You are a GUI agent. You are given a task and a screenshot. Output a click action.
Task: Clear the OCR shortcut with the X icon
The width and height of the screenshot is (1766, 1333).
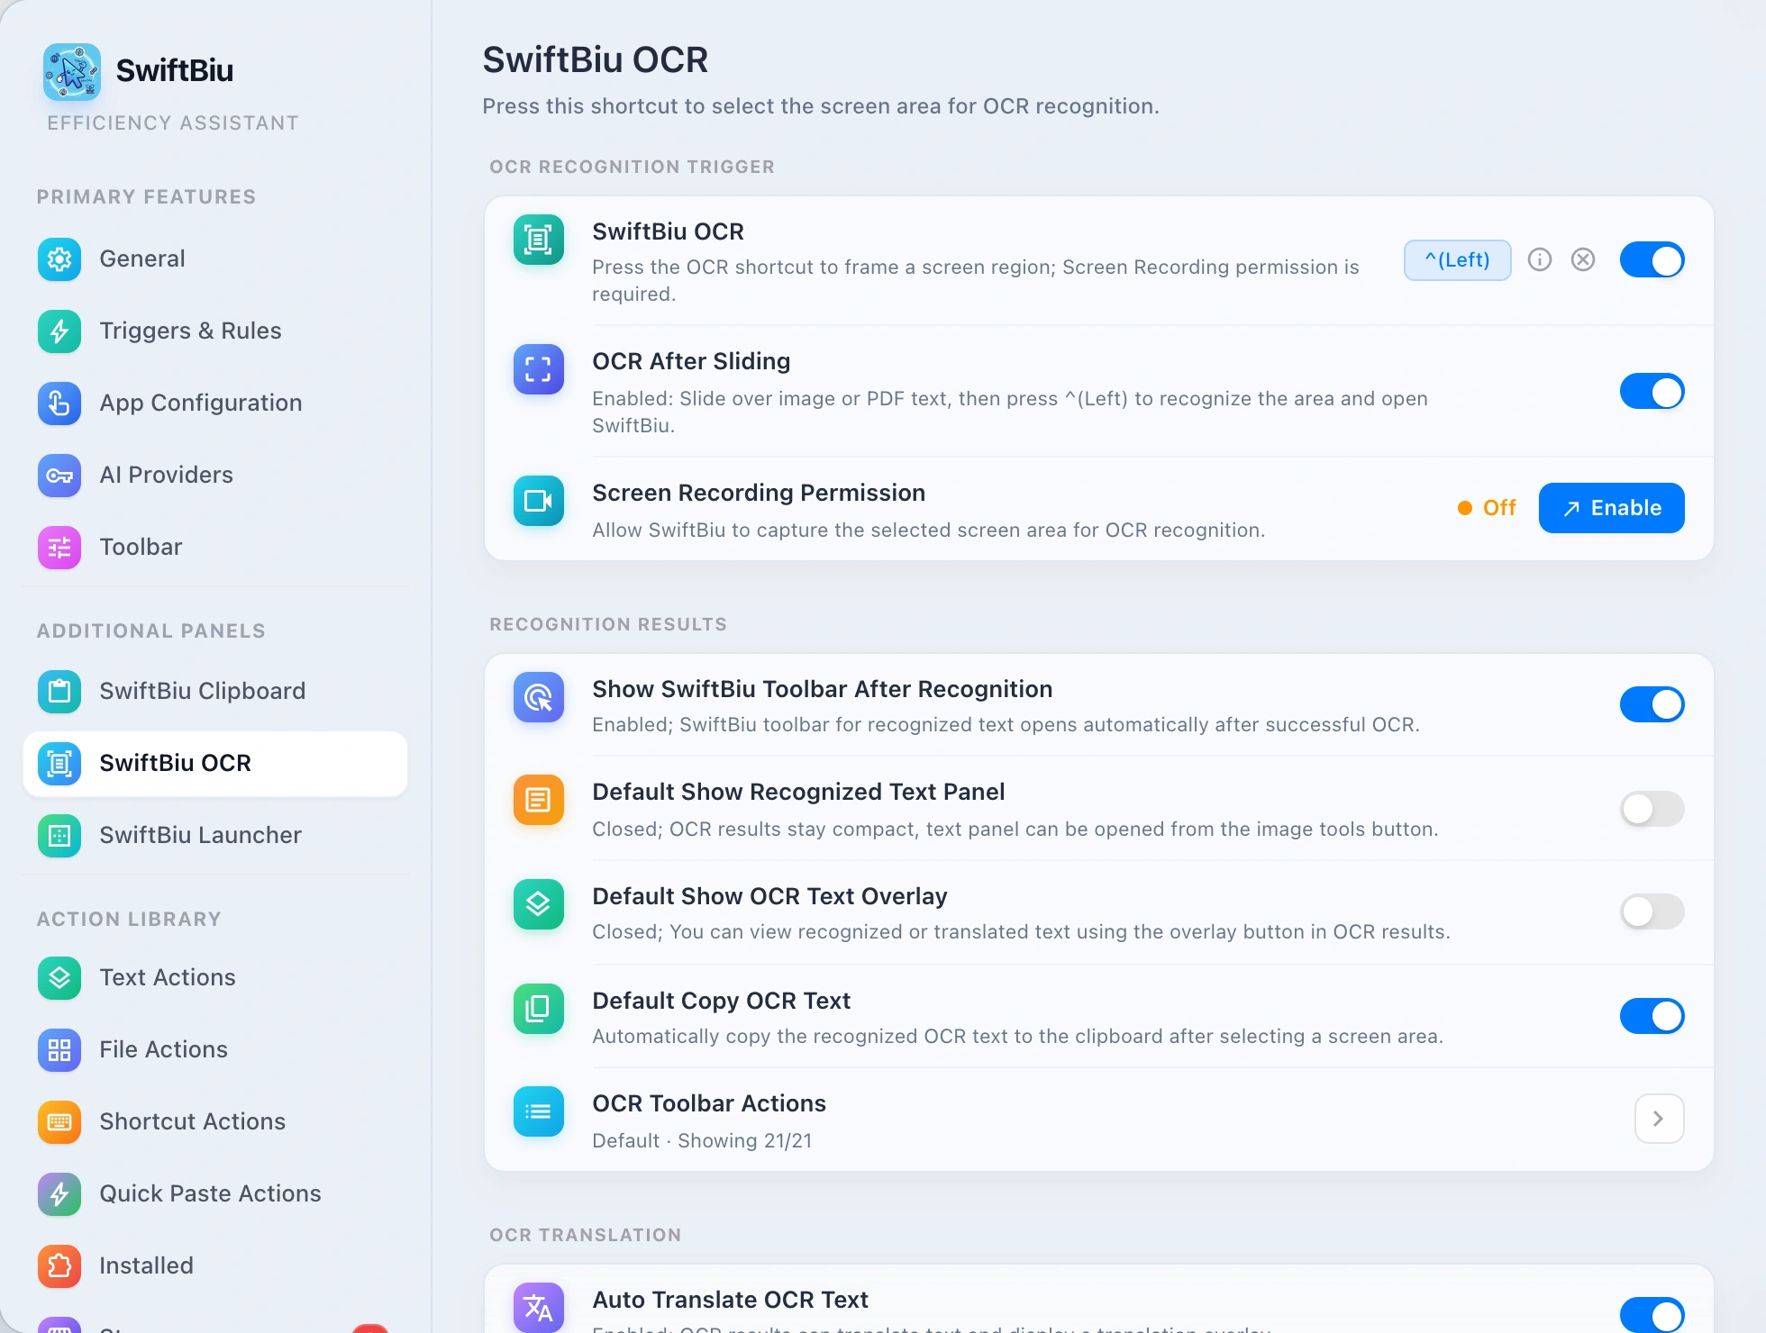[1583, 260]
